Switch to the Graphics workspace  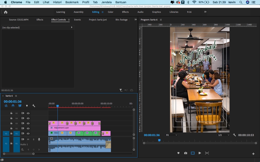(156, 12)
